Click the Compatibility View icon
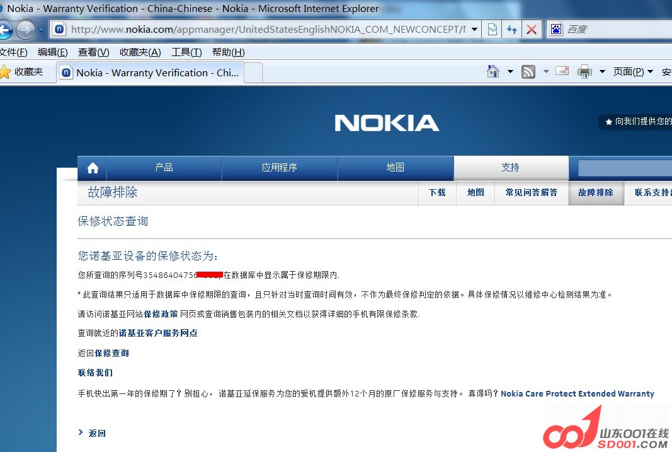The width and height of the screenshot is (672, 452). point(493,30)
